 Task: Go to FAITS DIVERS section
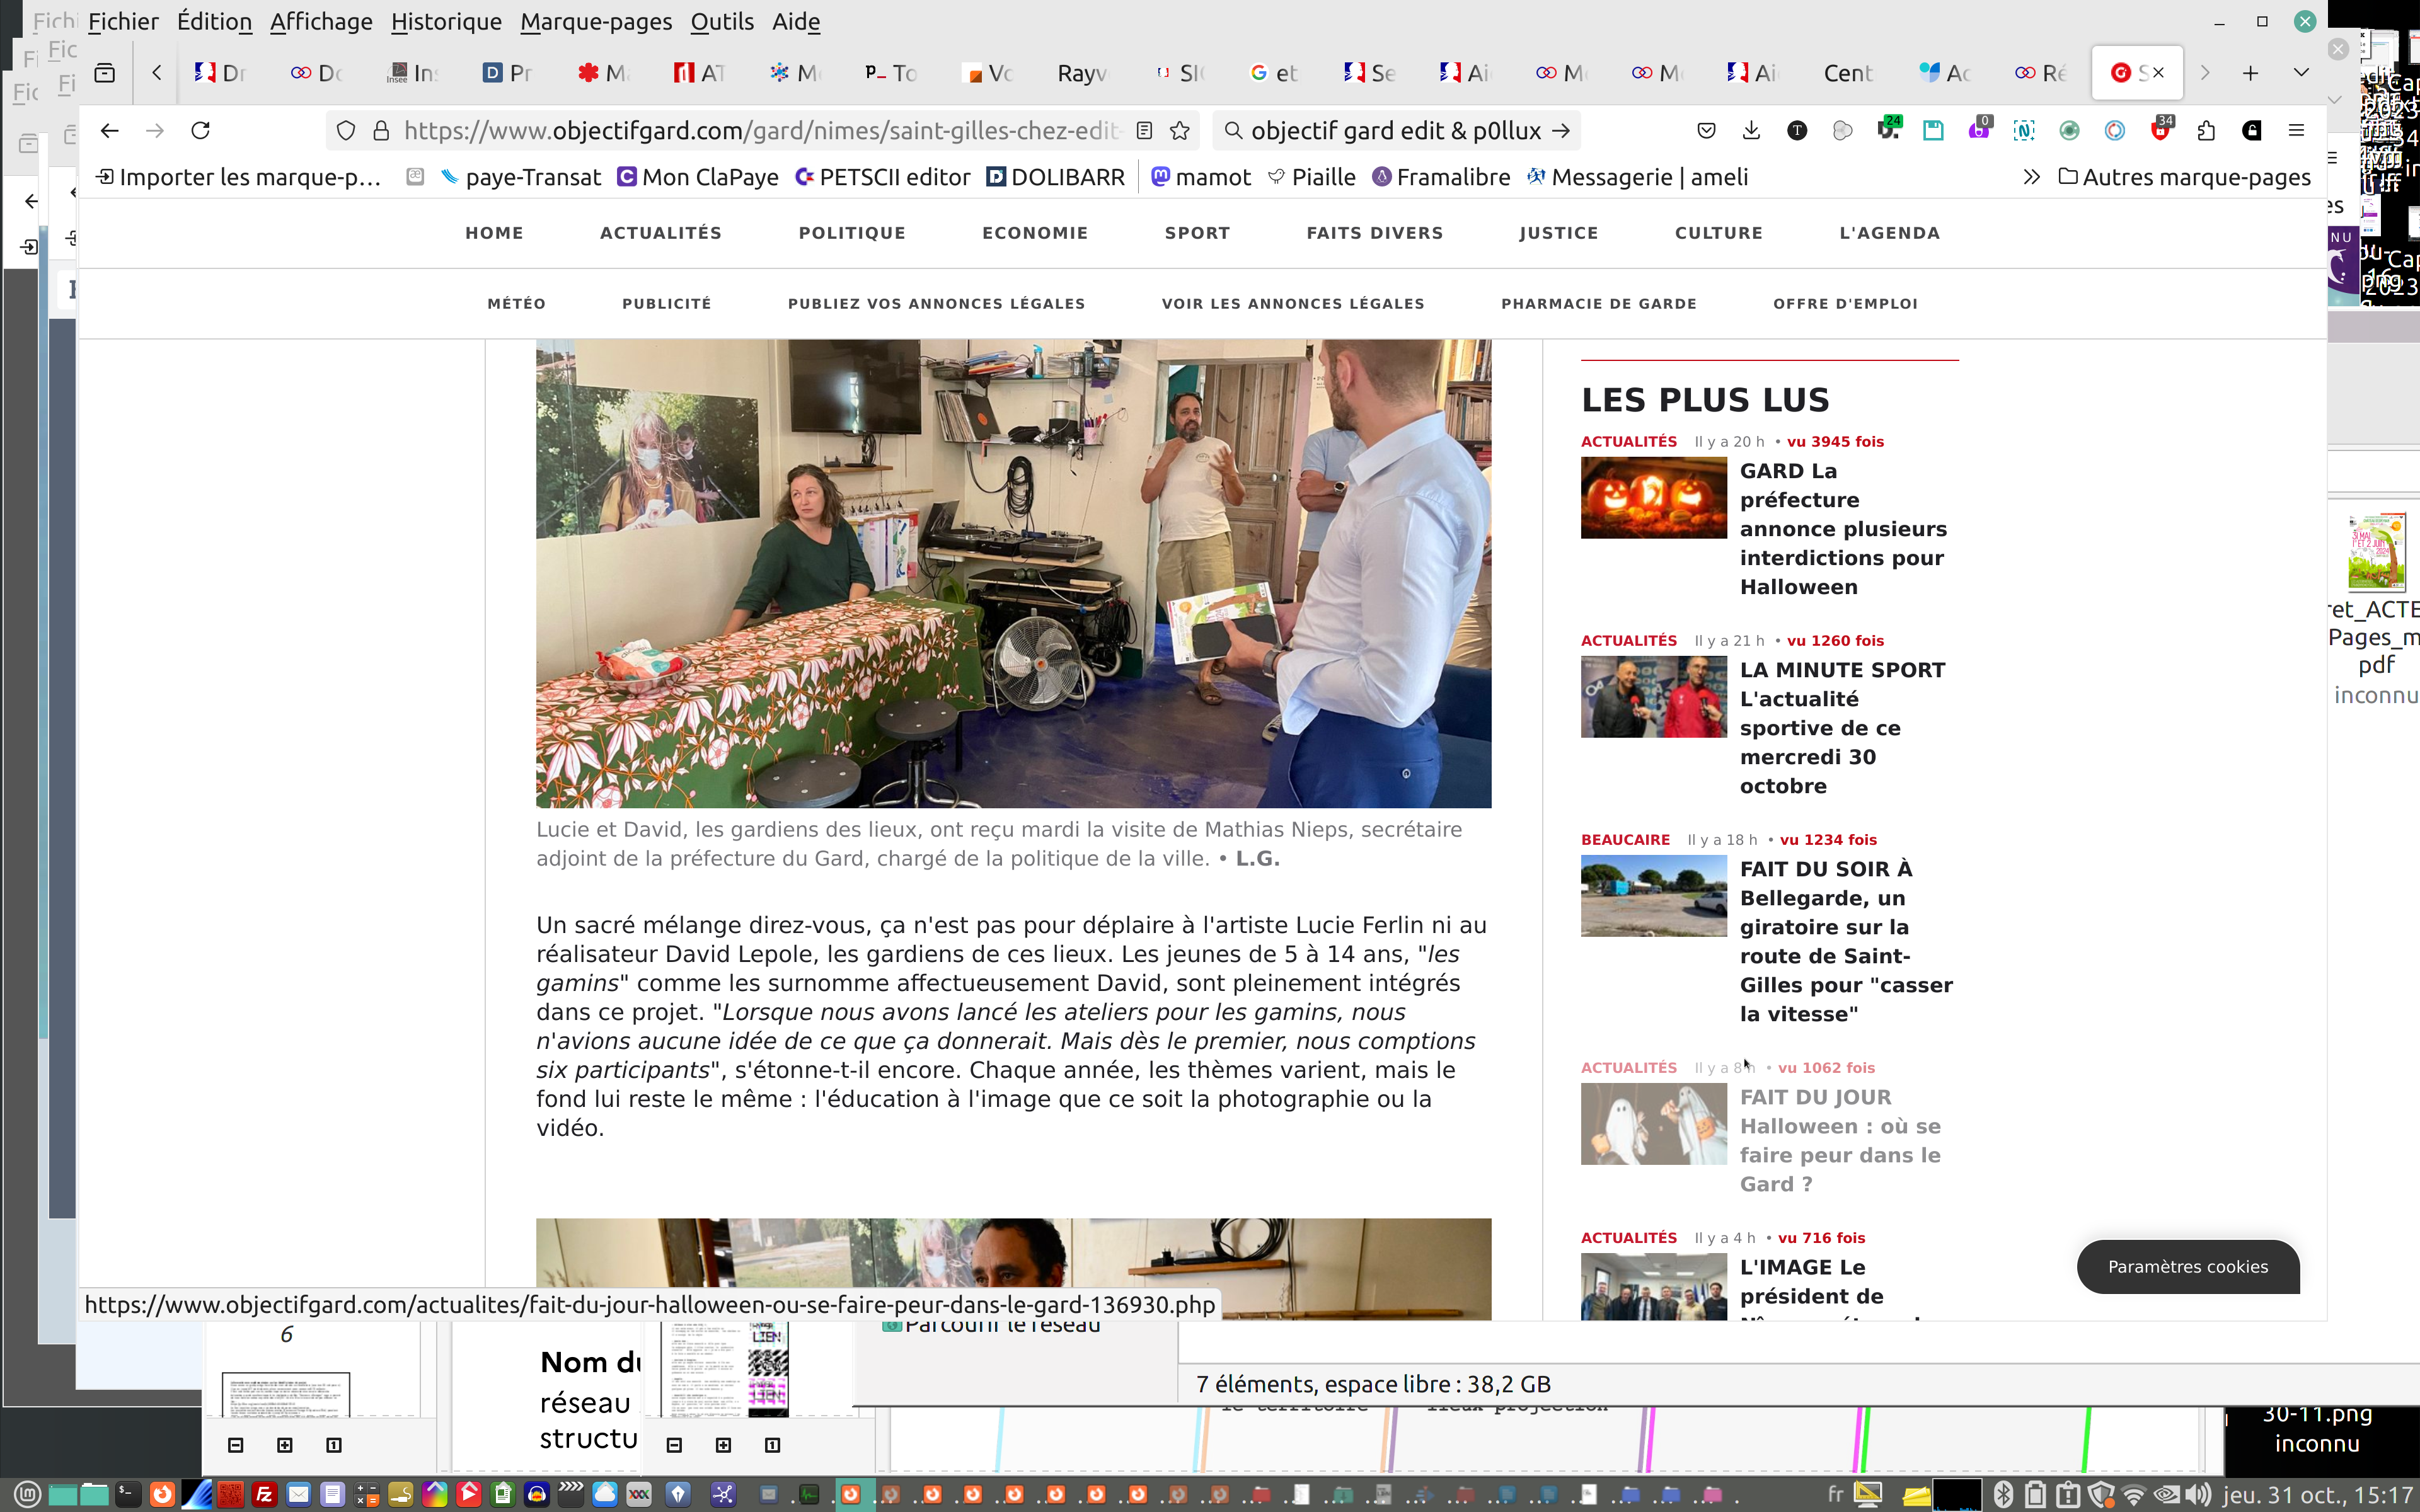click(x=1374, y=233)
